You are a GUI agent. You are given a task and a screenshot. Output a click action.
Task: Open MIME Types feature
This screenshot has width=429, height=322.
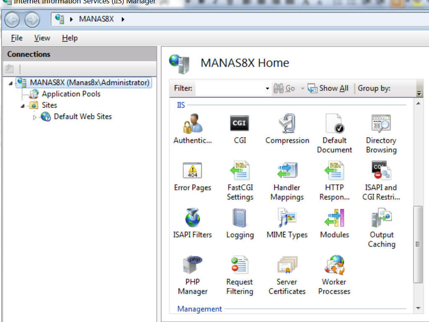(x=287, y=223)
